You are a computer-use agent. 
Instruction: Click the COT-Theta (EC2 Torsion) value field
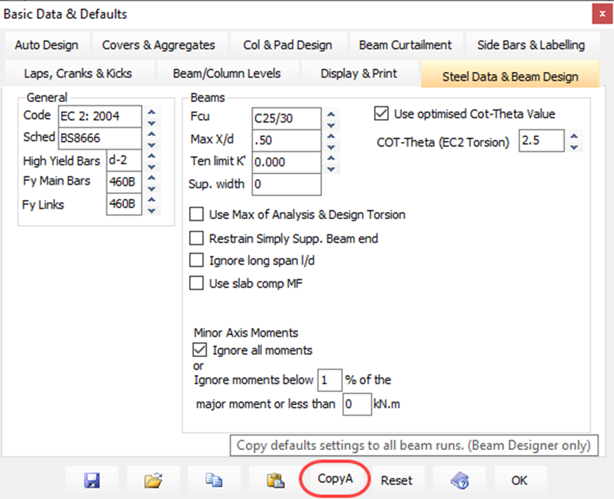pos(542,141)
